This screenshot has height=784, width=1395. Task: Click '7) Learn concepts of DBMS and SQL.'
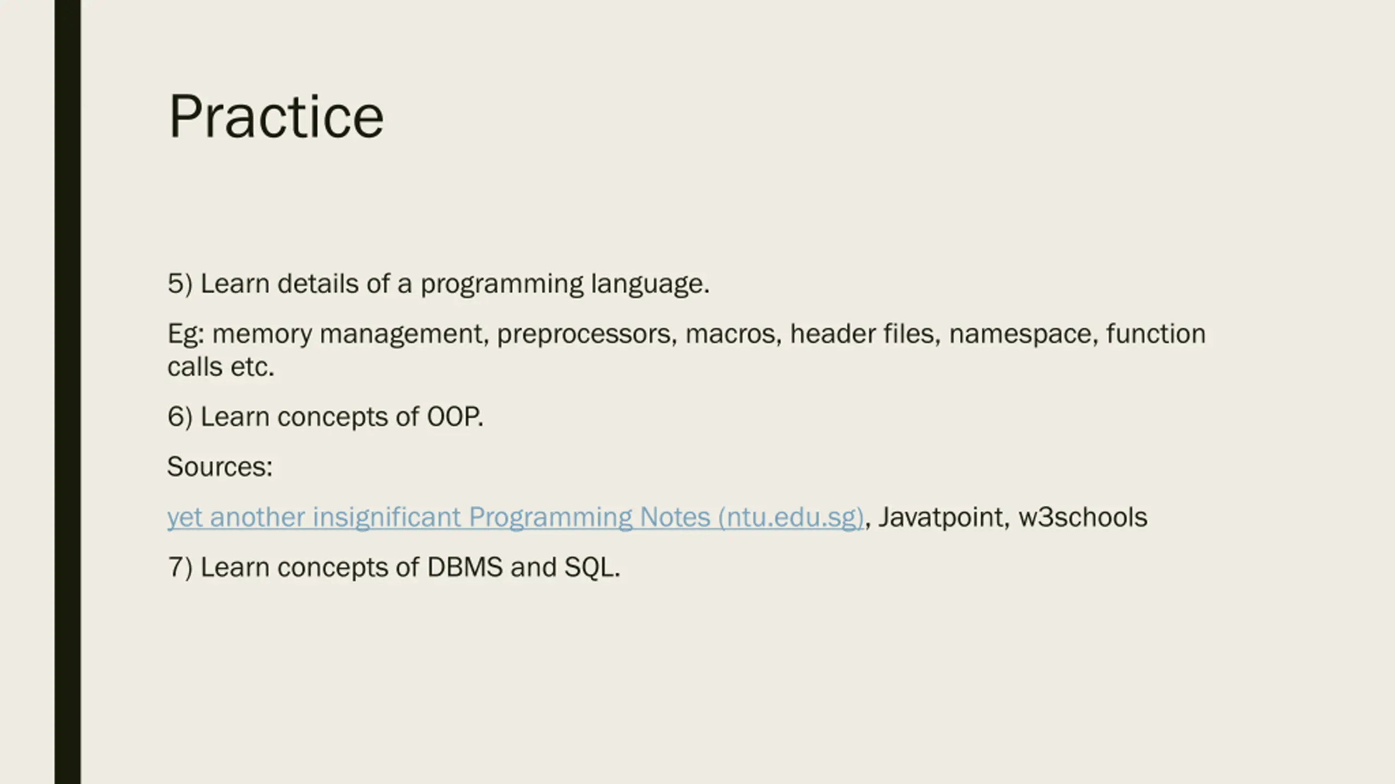[394, 567]
